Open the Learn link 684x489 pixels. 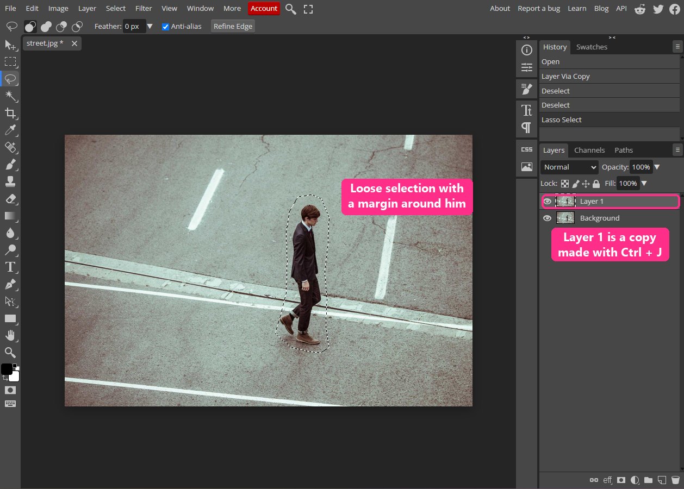pyautogui.click(x=577, y=8)
